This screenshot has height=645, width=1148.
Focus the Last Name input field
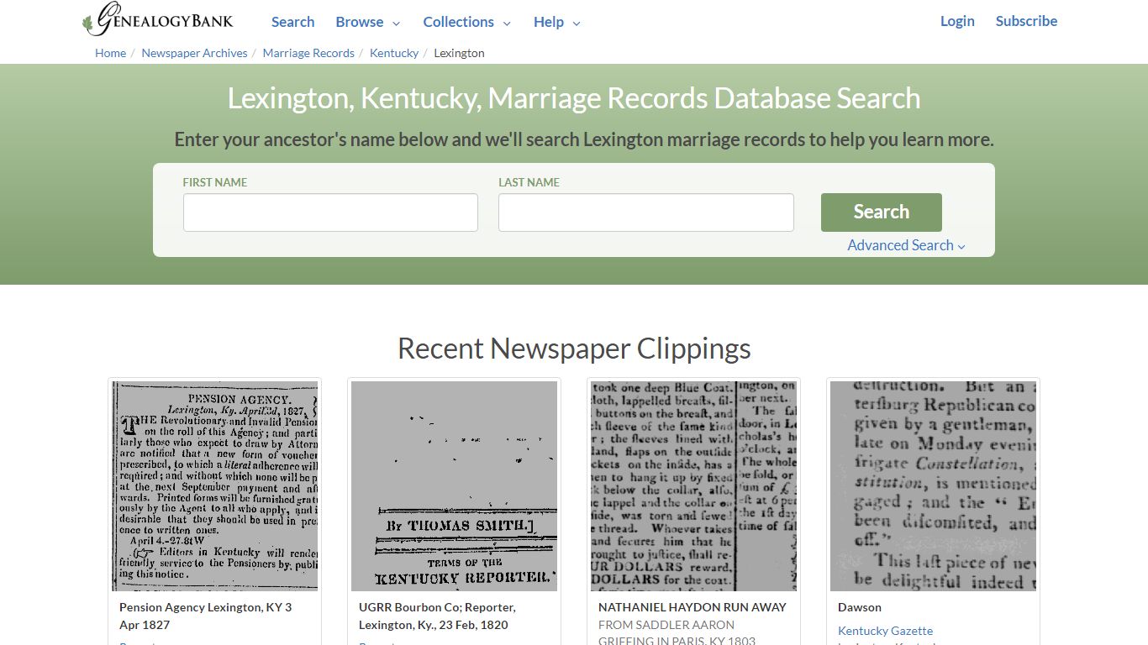click(645, 212)
